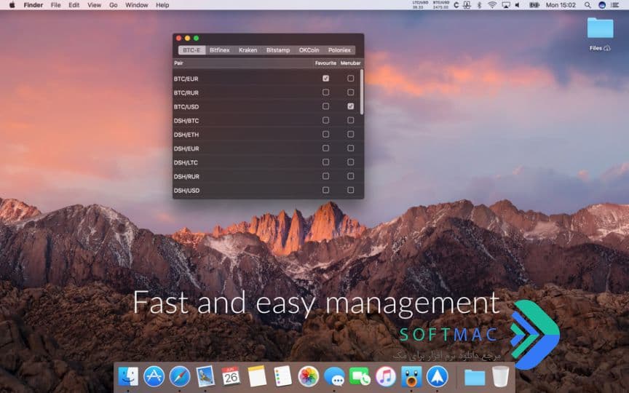Open the Window menu
Screen dimensions: 629x393
[136, 5]
